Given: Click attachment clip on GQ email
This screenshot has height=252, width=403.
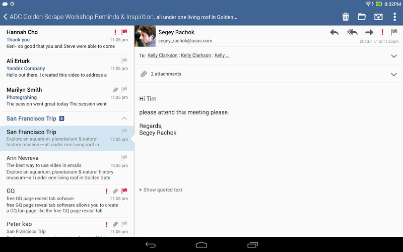Looking at the screenshot, I should 115,191.
